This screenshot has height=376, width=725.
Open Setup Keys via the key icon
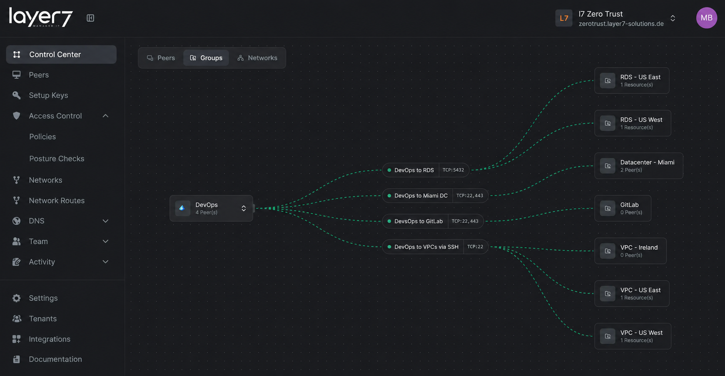coord(16,95)
